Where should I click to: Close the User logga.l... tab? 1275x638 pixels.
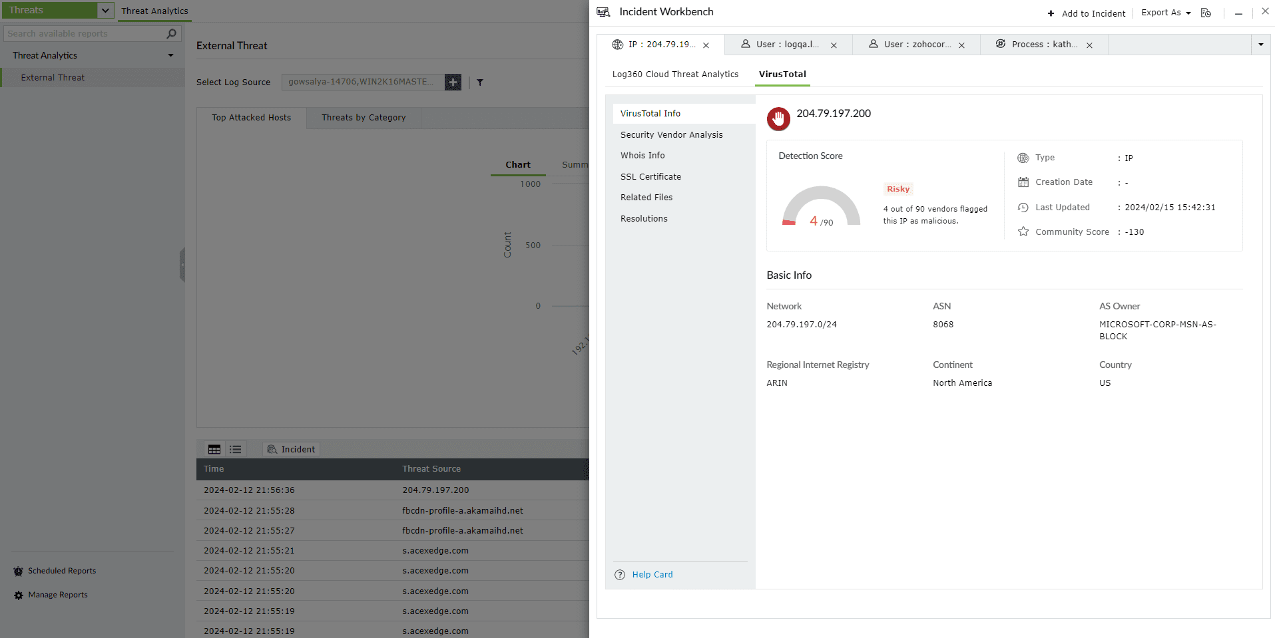[x=834, y=45]
